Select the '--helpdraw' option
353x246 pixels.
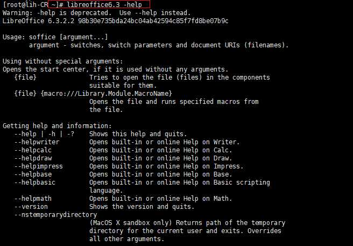[x=33, y=158]
